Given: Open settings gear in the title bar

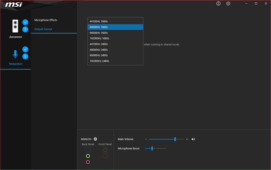Looking at the screenshot, I should [228, 4].
